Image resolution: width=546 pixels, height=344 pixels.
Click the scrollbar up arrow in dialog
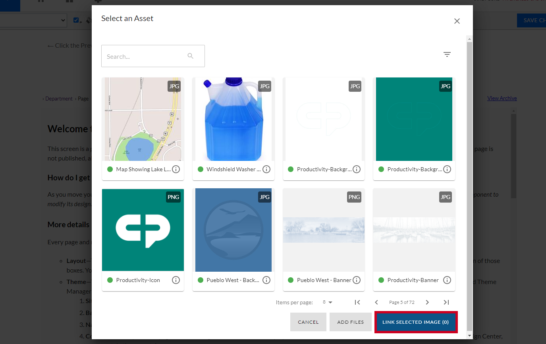[x=469, y=39]
